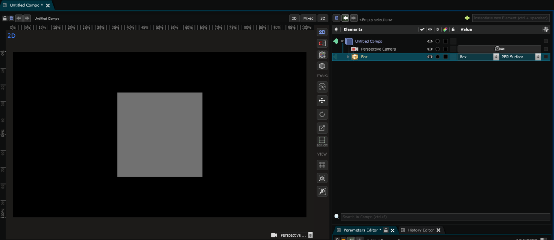
Task: Toggle checkbox at end of Perspective Camera row
Action: click(546, 49)
